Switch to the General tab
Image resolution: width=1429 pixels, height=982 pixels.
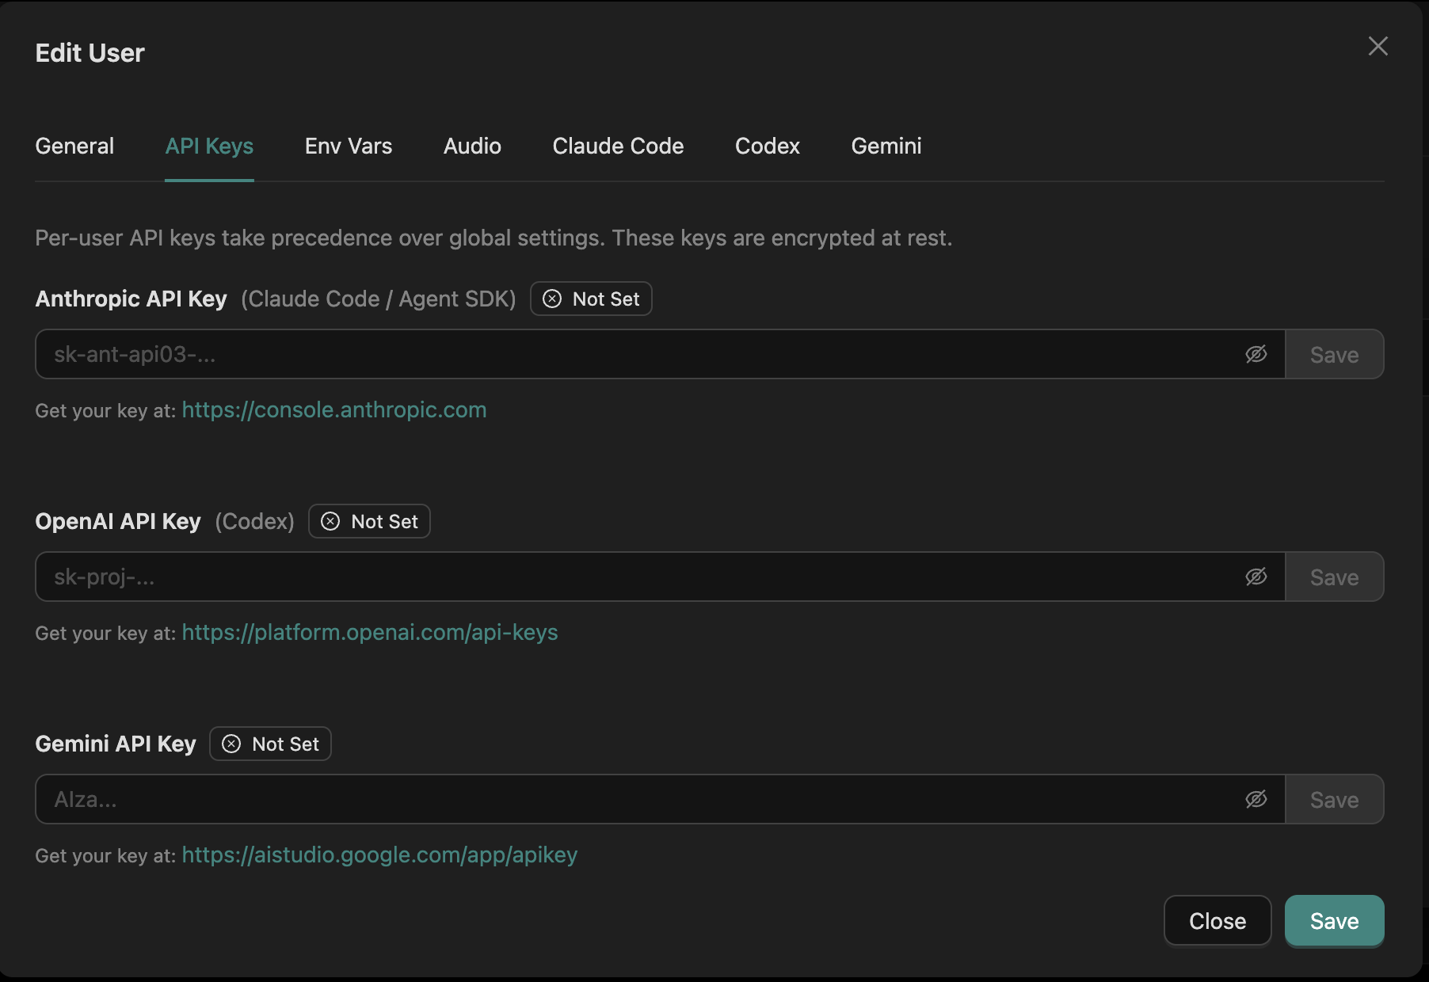(74, 146)
